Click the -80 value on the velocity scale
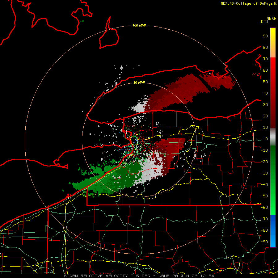This screenshot has height=278, width=278. point(264,230)
